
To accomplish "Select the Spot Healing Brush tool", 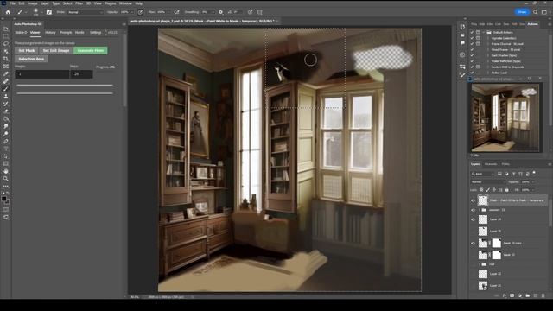I will pos(6,81).
